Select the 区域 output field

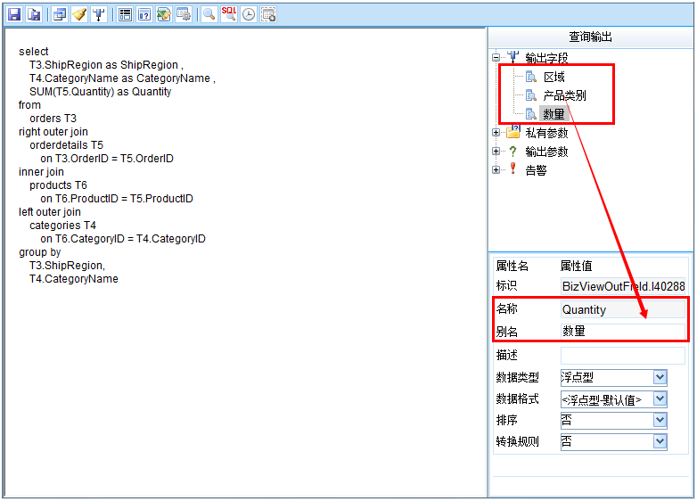[553, 77]
